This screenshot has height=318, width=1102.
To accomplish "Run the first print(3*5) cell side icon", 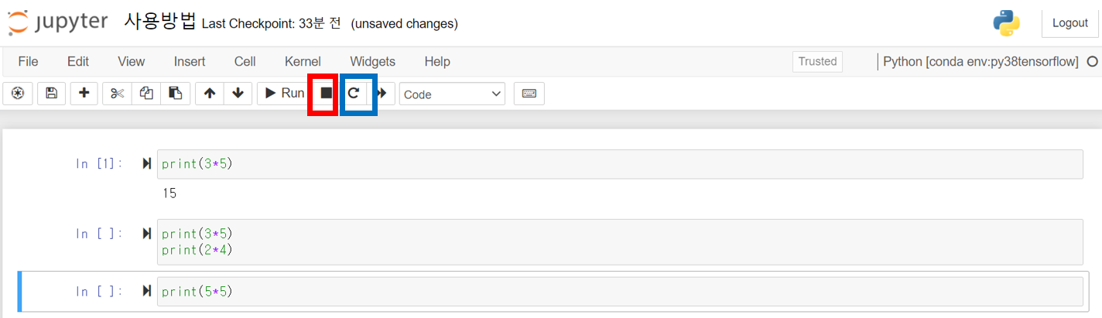I will [147, 164].
